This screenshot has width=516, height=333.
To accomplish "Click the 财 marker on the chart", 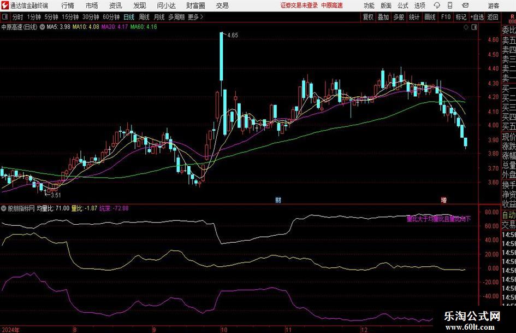I will (278, 200).
